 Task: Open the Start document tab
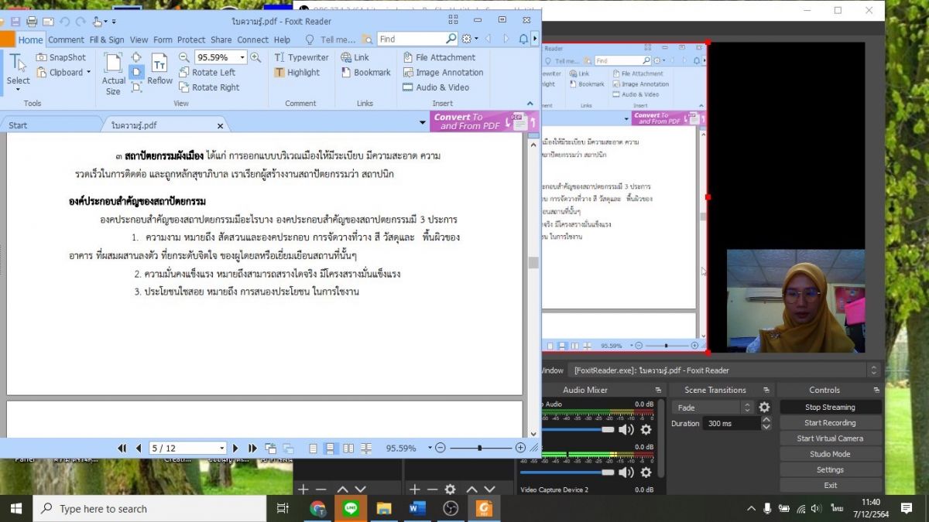point(18,125)
